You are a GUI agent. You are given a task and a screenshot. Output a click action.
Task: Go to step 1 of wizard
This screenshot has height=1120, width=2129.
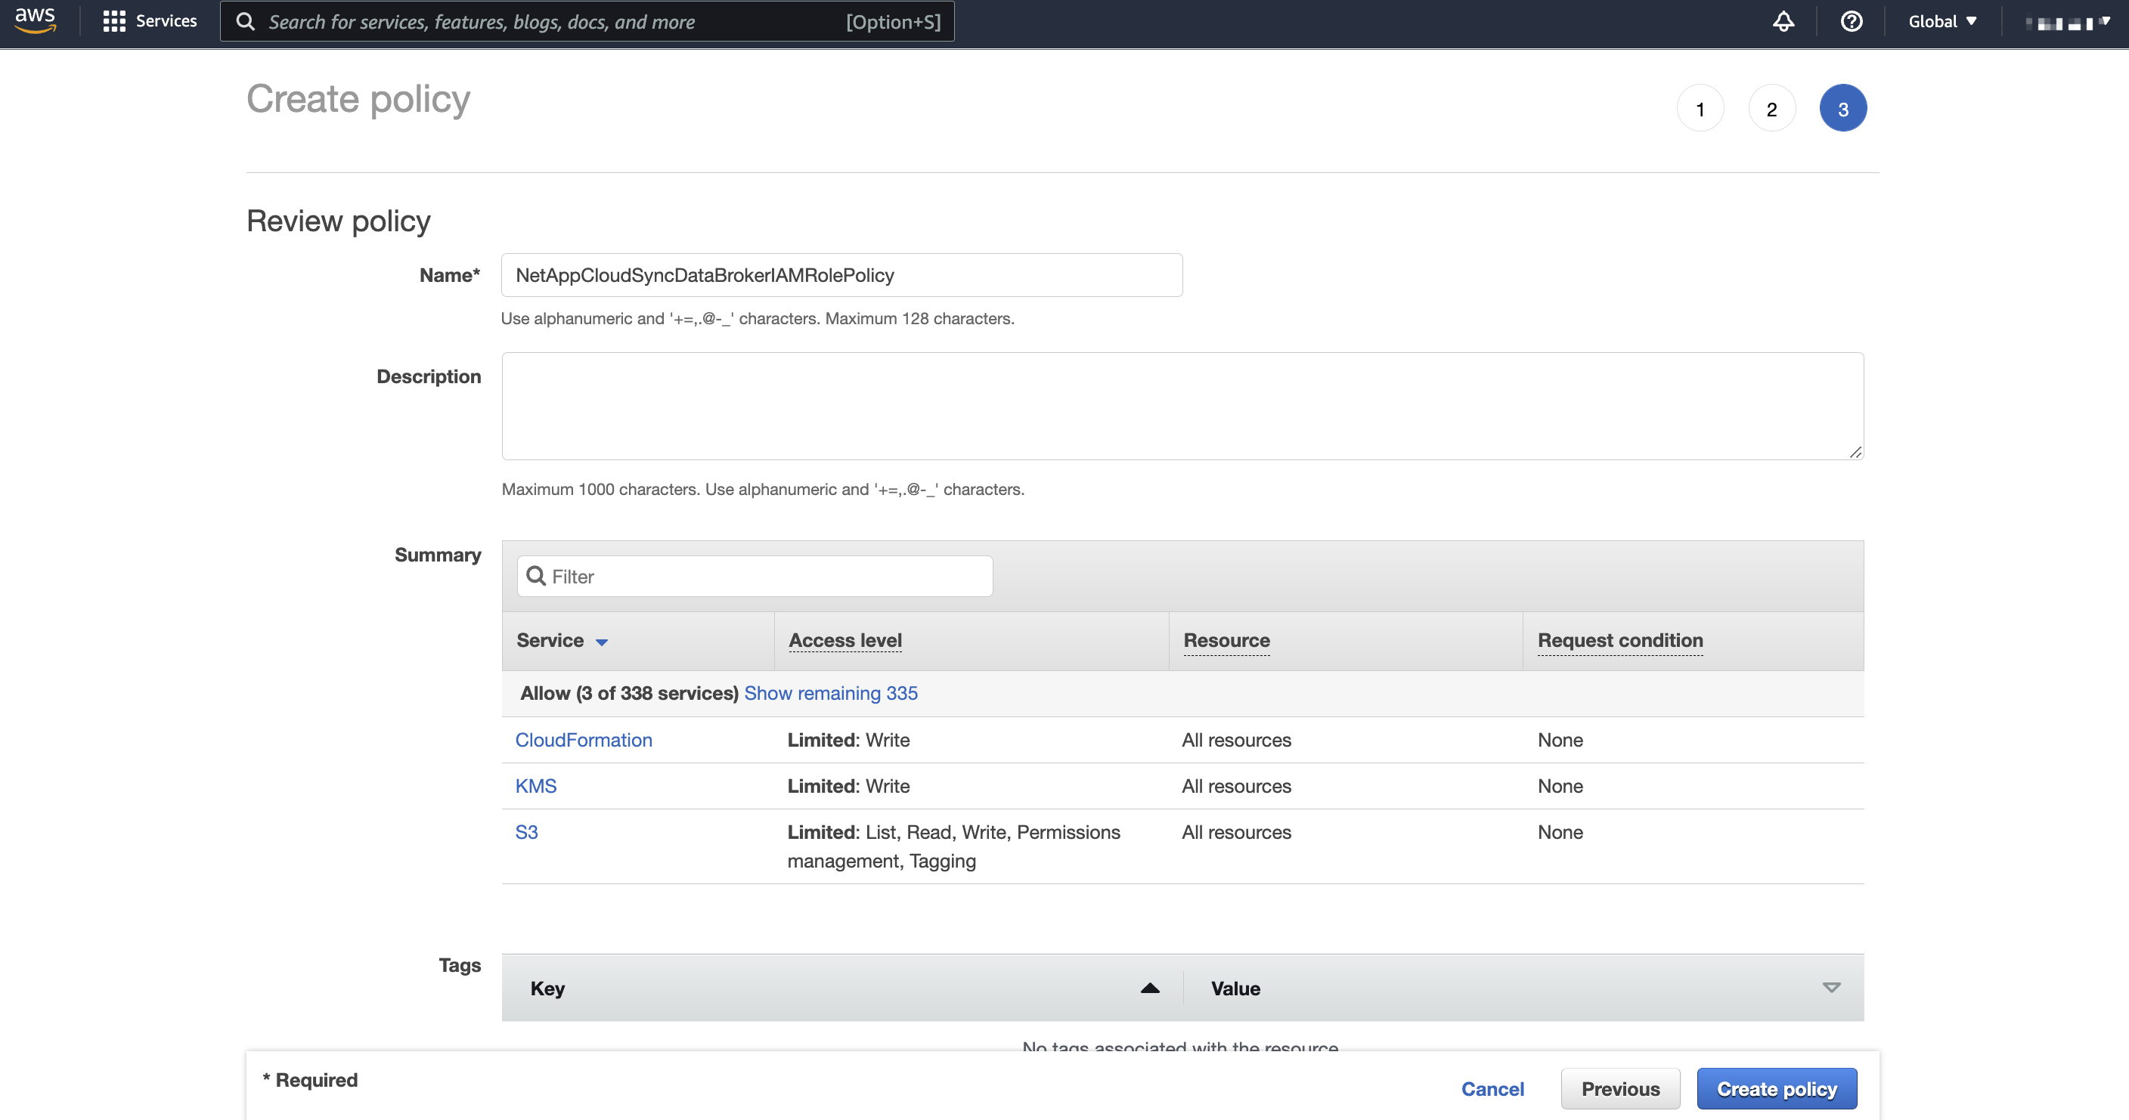1700,108
